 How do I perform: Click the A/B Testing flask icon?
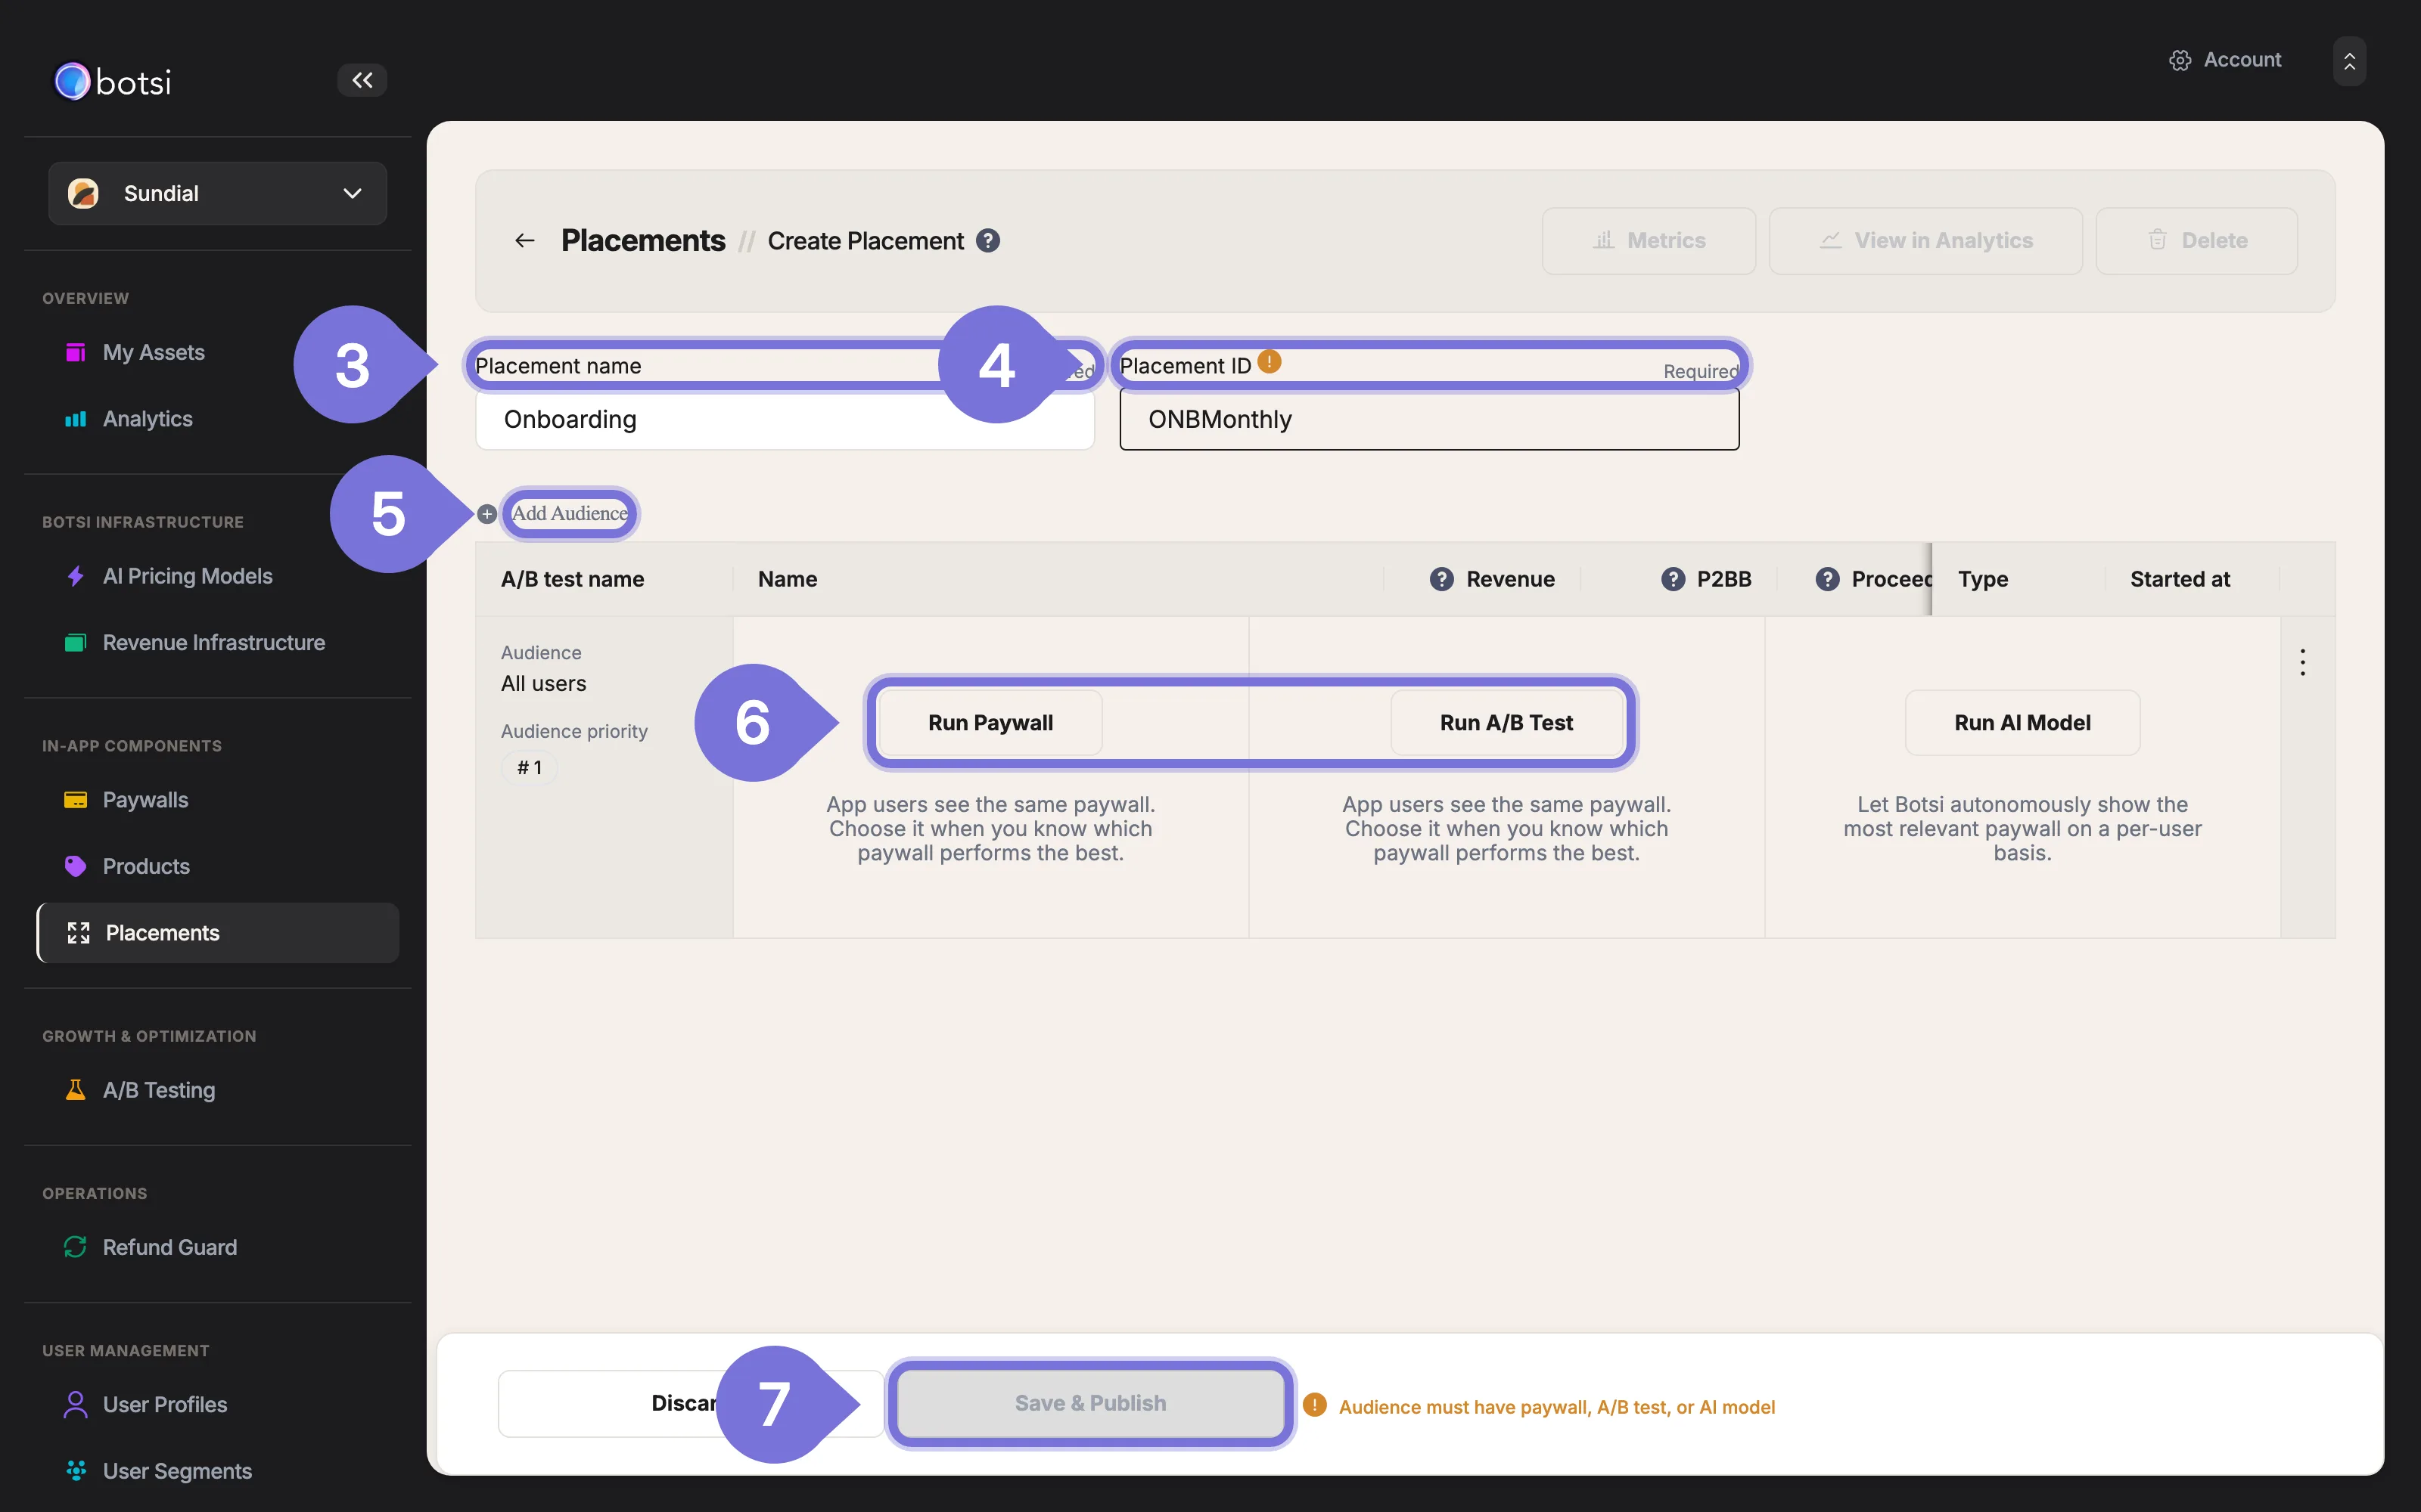[x=75, y=1090]
